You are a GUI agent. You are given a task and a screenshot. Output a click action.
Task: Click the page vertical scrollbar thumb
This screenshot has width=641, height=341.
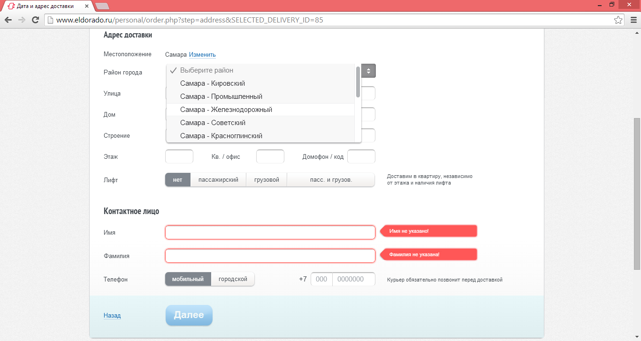point(637,193)
